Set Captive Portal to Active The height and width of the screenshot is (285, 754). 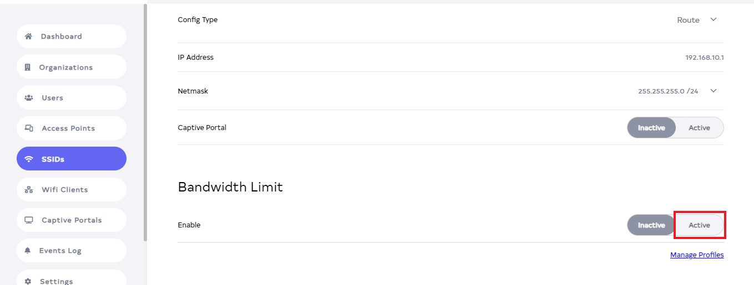coord(699,128)
